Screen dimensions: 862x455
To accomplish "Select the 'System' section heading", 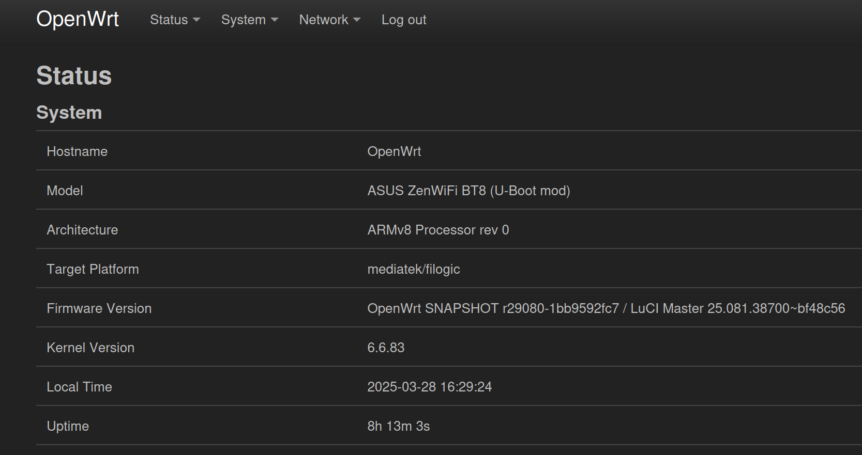I will [x=69, y=113].
